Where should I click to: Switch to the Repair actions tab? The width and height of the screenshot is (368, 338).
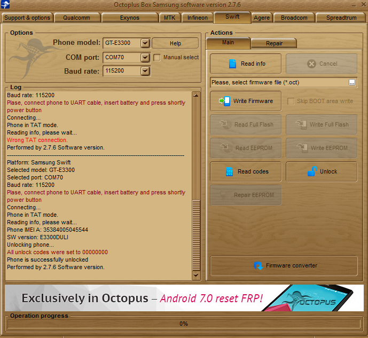tap(274, 44)
